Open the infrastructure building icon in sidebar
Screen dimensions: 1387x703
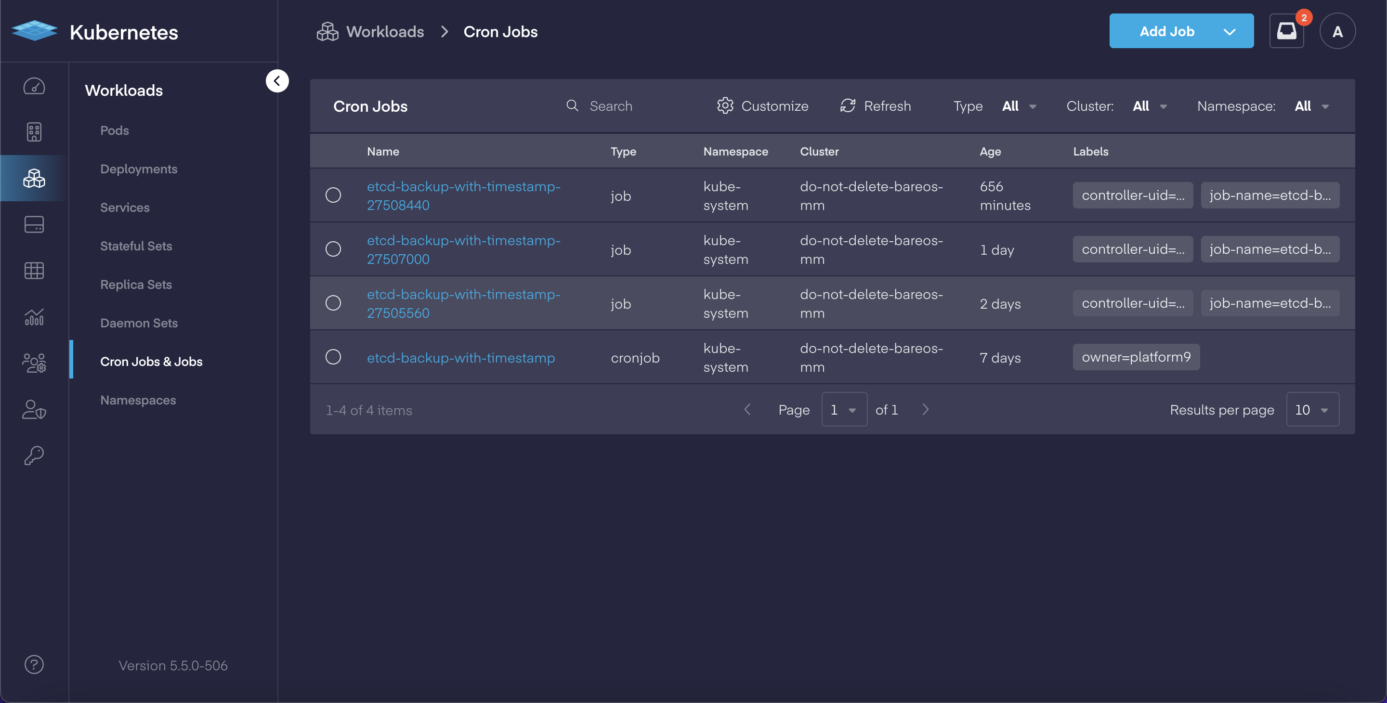[34, 132]
